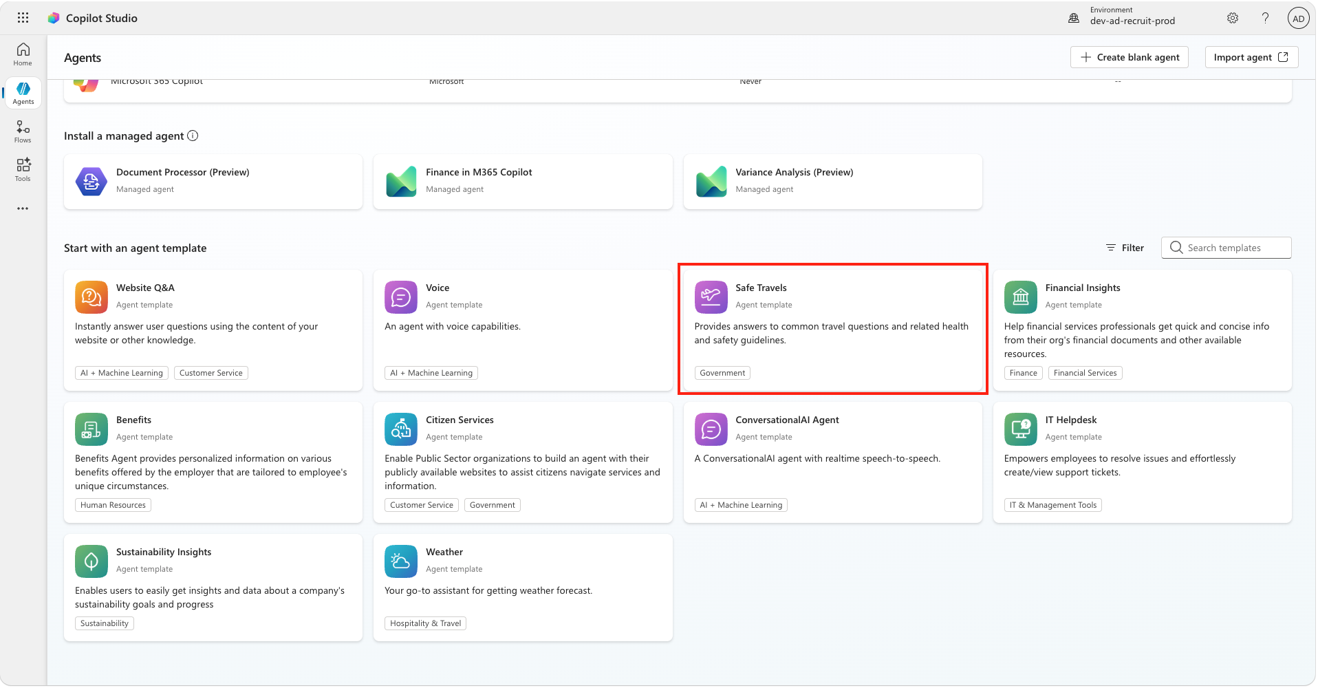Click AI + Machine Learning tag on Website Q&A
The image size is (1318, 688).
point(122,373)
